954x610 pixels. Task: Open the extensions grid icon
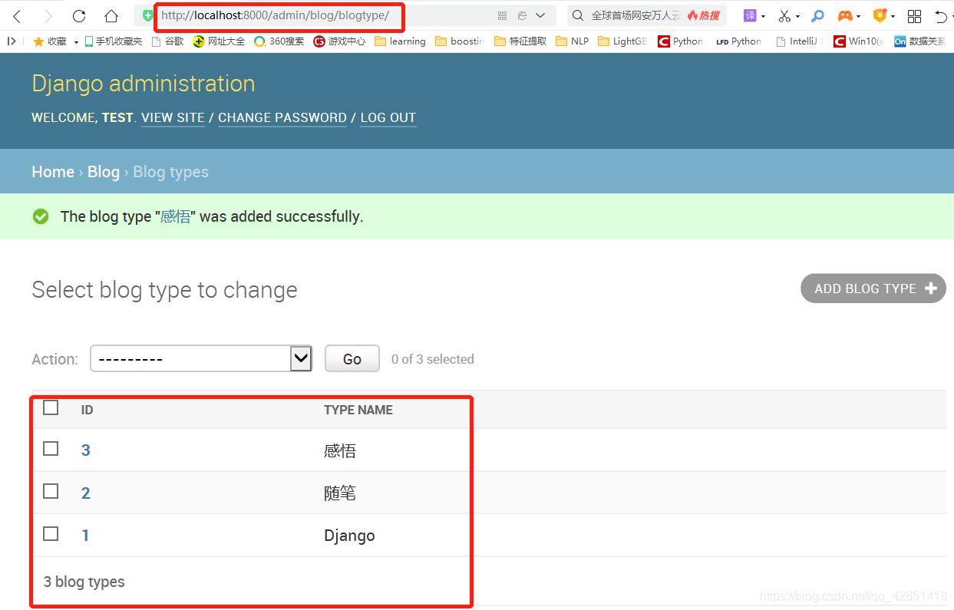pyautogui.click(x=914, y=16)
